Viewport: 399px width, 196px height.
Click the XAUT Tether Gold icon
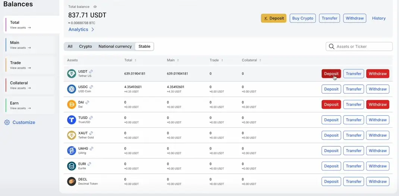[72, 136]
